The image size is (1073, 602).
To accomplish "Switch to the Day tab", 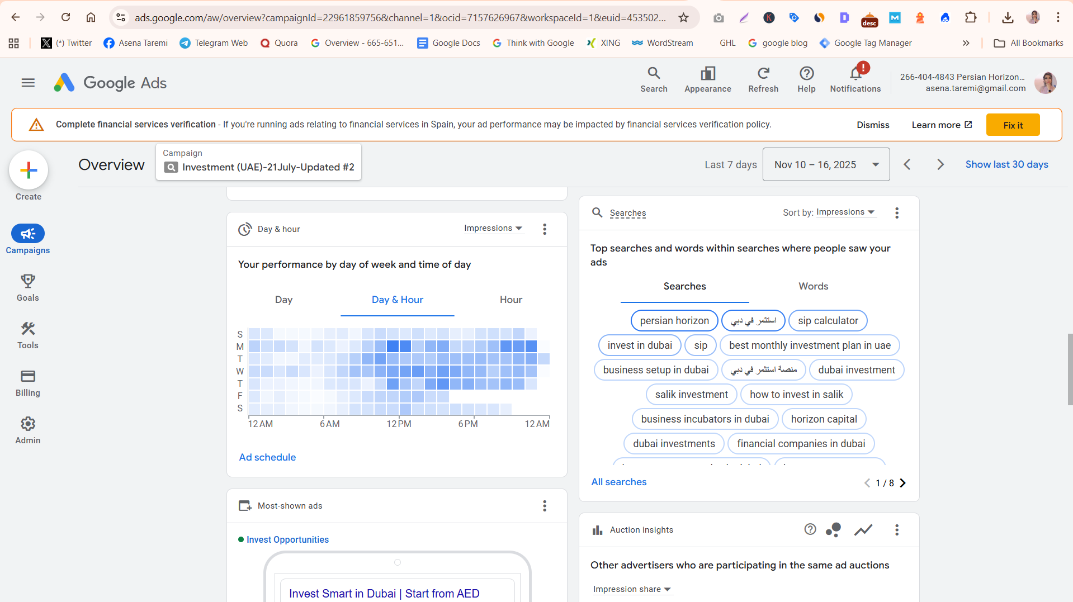I will click(283, 300).
